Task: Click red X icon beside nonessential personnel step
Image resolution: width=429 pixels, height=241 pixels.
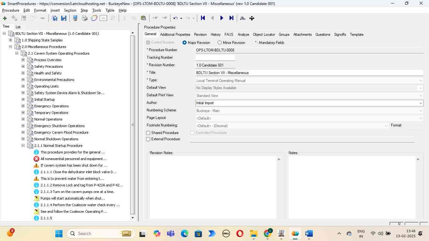Action: click(x=36, y=159)
